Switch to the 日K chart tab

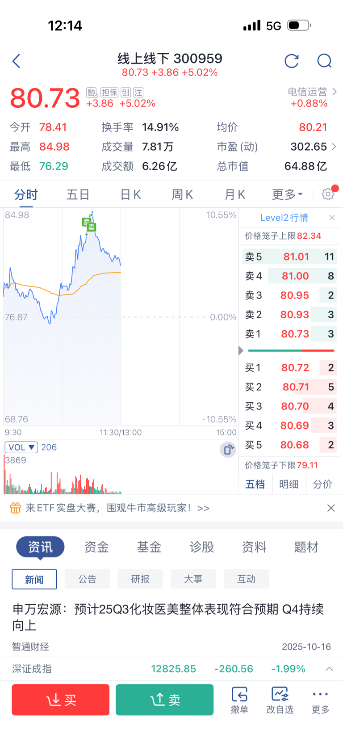tap(130, 194)
